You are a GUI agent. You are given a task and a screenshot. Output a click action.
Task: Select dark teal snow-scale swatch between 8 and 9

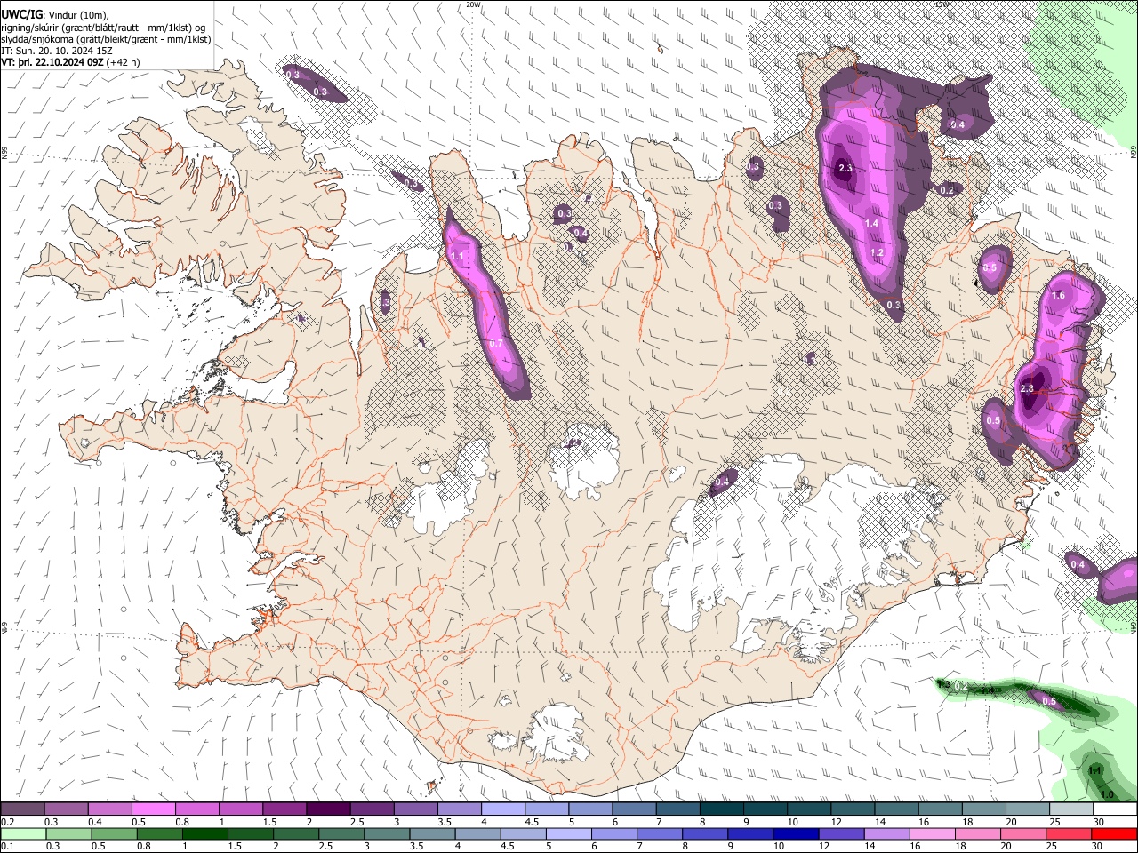(x=722, y=809)
